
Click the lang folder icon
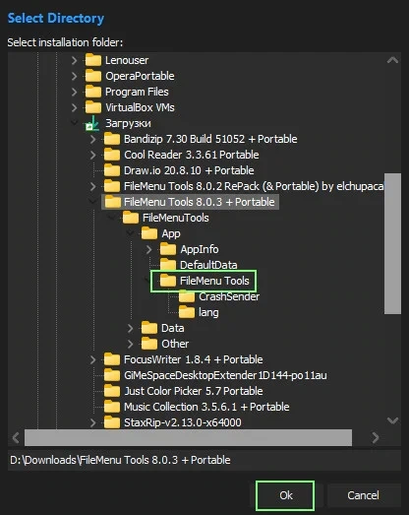point(187,312)
